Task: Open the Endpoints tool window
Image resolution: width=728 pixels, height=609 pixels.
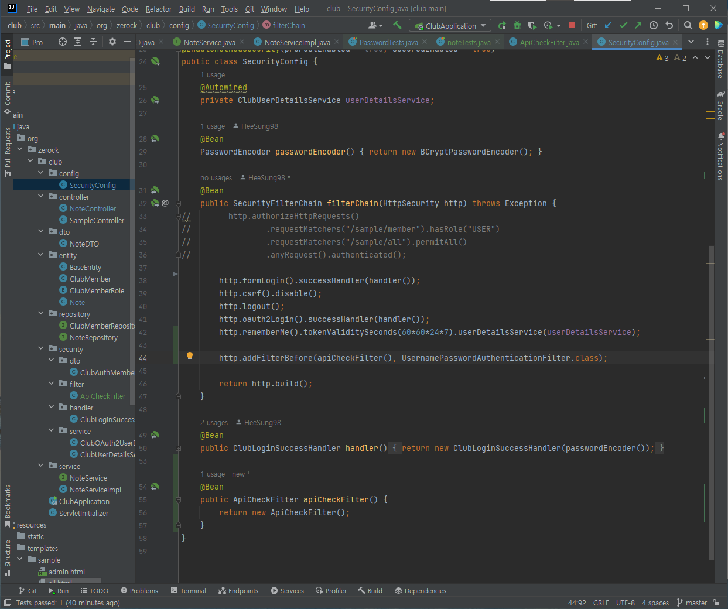Action: click(238, 591)
